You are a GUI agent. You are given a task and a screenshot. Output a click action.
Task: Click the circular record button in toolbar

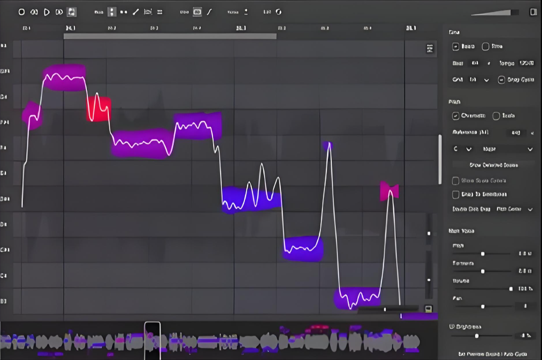click(x=21, y=12)
